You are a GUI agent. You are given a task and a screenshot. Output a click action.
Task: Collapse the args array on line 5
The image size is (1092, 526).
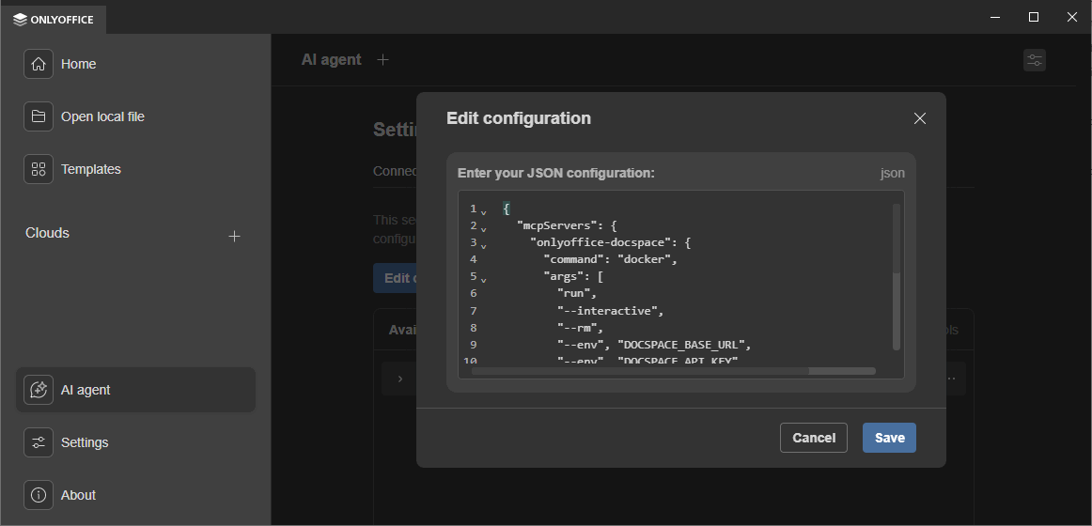coord(484,279)
